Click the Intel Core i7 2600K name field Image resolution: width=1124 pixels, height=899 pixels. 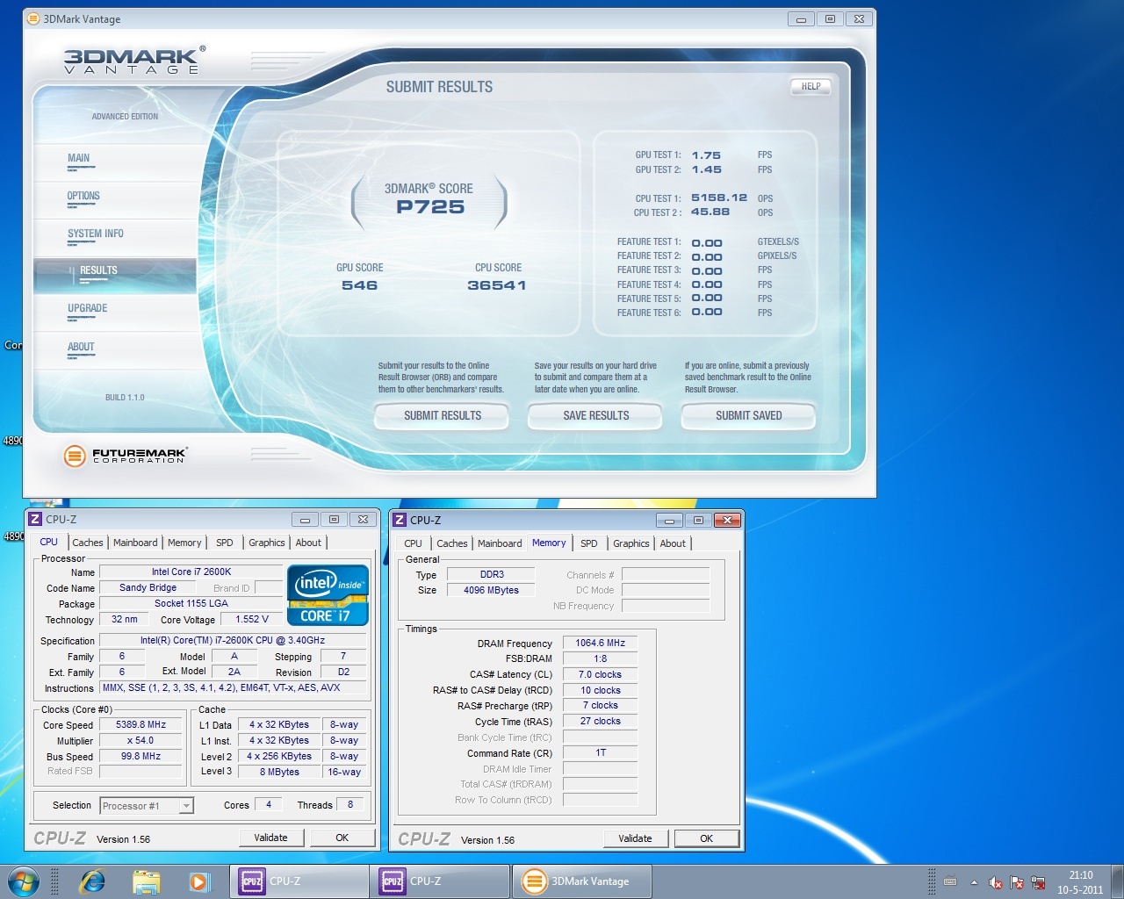[191, 572]
